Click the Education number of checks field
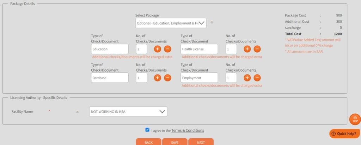 (141, 49)
